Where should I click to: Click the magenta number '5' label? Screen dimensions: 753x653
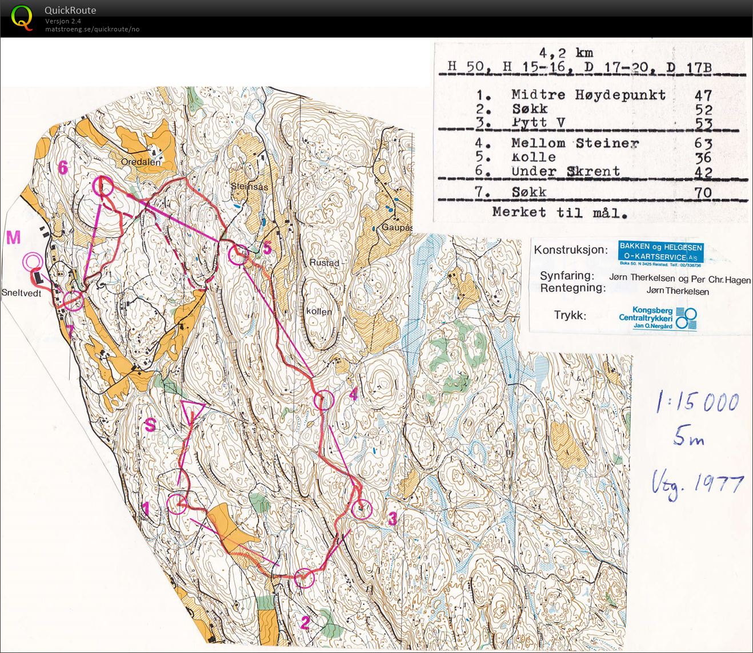[x=266, y=248]
